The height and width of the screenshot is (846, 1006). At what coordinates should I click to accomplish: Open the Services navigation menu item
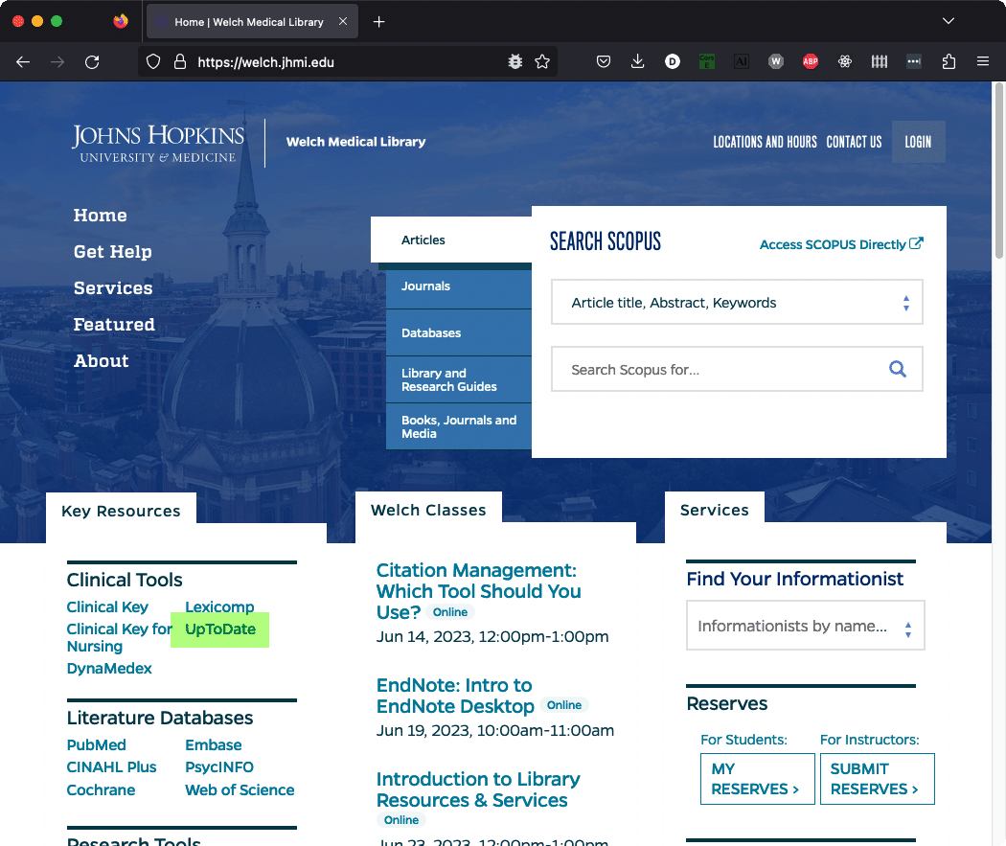click(x=113, y=288)
